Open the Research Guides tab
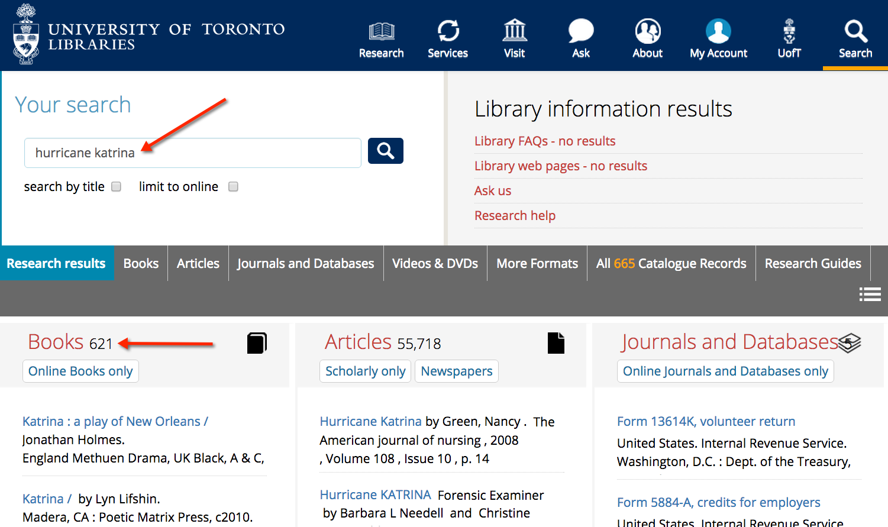 tap(813, 263)
